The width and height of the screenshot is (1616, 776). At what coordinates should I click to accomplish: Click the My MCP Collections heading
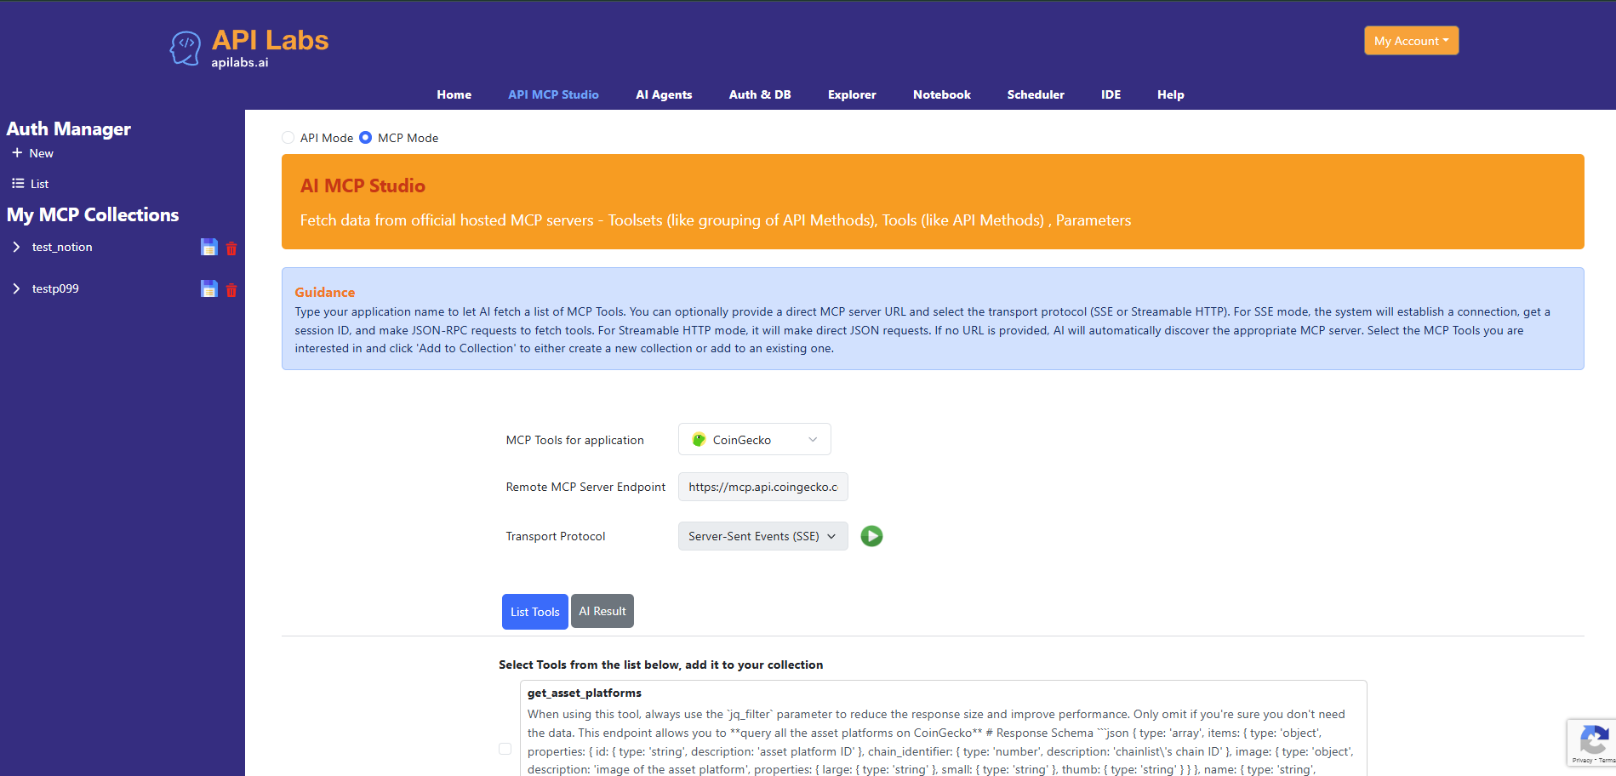point(93,214)
